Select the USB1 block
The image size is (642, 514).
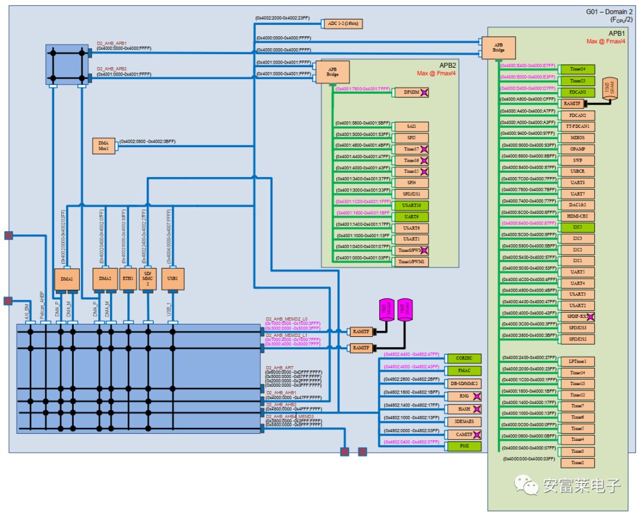tap(172, 279)
